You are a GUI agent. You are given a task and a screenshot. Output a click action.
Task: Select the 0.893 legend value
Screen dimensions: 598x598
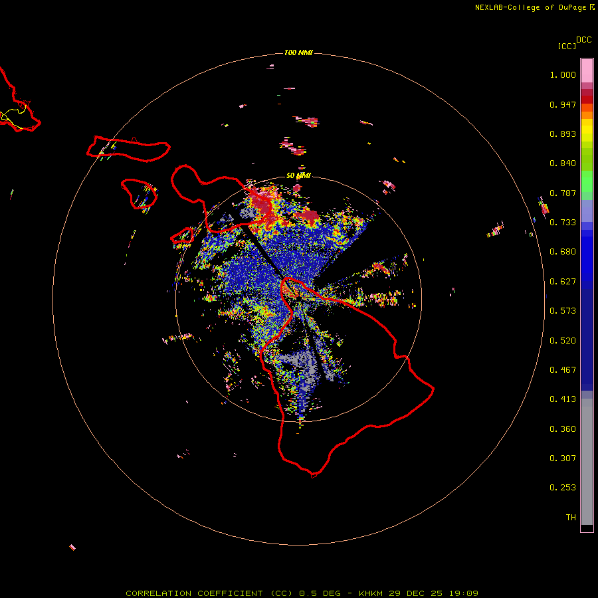[x=563, y=134]
